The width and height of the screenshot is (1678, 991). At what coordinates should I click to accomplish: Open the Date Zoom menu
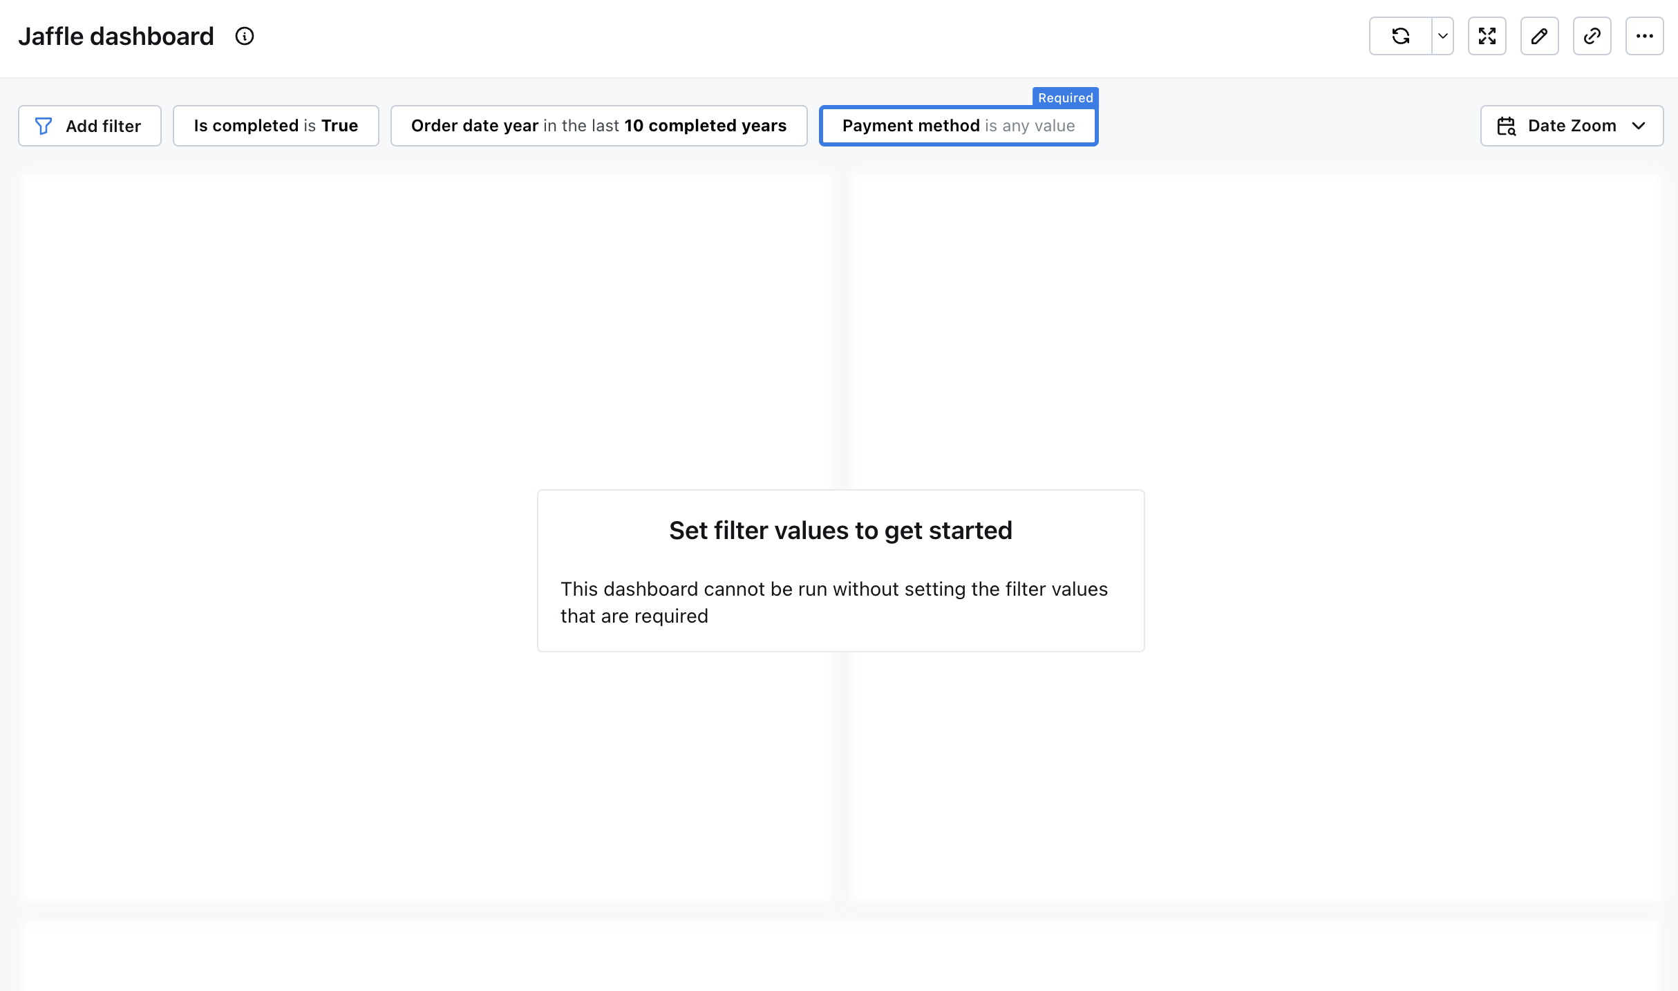coord(1572,126)
